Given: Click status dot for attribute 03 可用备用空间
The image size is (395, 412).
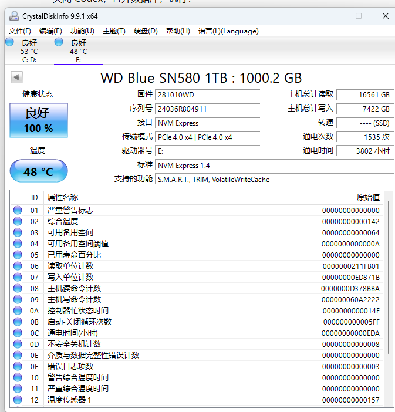Looking at the screenshot, I should tap(18, 232).
